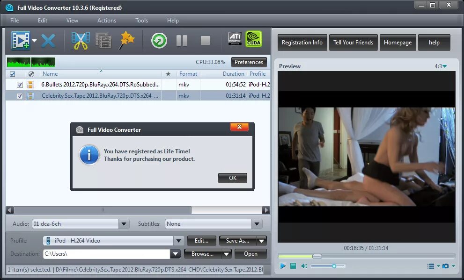Click the help button
464x280 pixels.
(x=434, y=43)
